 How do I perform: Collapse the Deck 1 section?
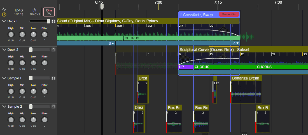pos(4,21)
